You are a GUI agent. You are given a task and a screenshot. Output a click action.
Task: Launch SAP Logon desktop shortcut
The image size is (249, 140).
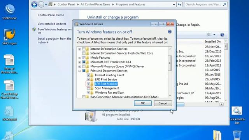(9, 37)
